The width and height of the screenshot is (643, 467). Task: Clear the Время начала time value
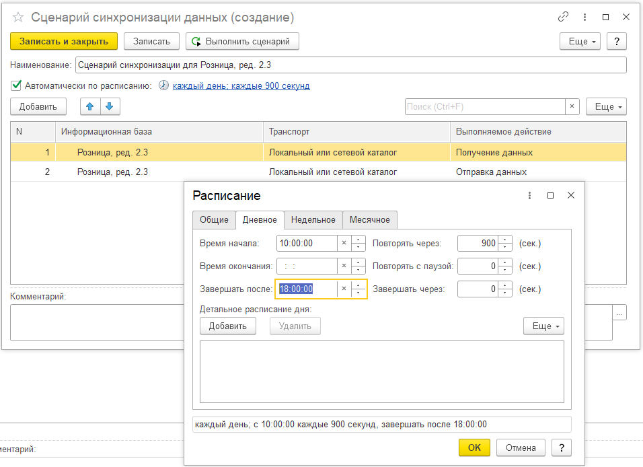[x=344, y=243]
